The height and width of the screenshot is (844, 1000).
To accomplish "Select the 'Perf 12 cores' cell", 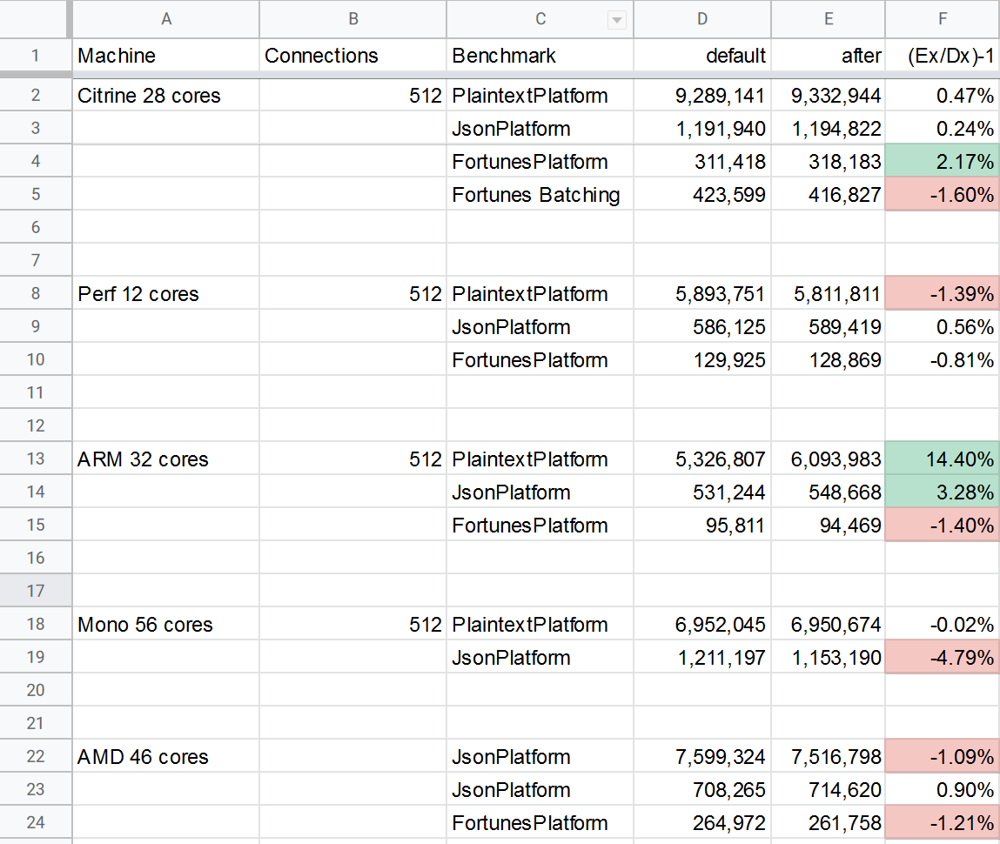I will [166, 293].
